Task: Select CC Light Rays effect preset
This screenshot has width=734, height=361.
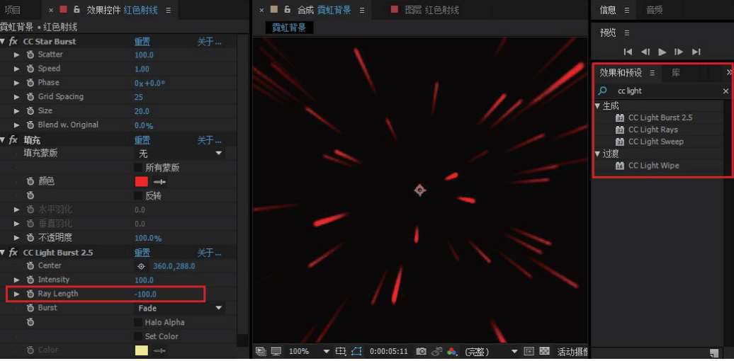Action: pyautogui.click(x=653, y=130)
